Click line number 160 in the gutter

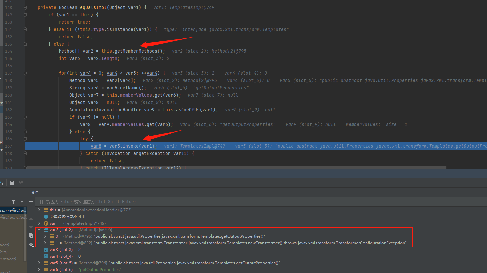[8, 95]
